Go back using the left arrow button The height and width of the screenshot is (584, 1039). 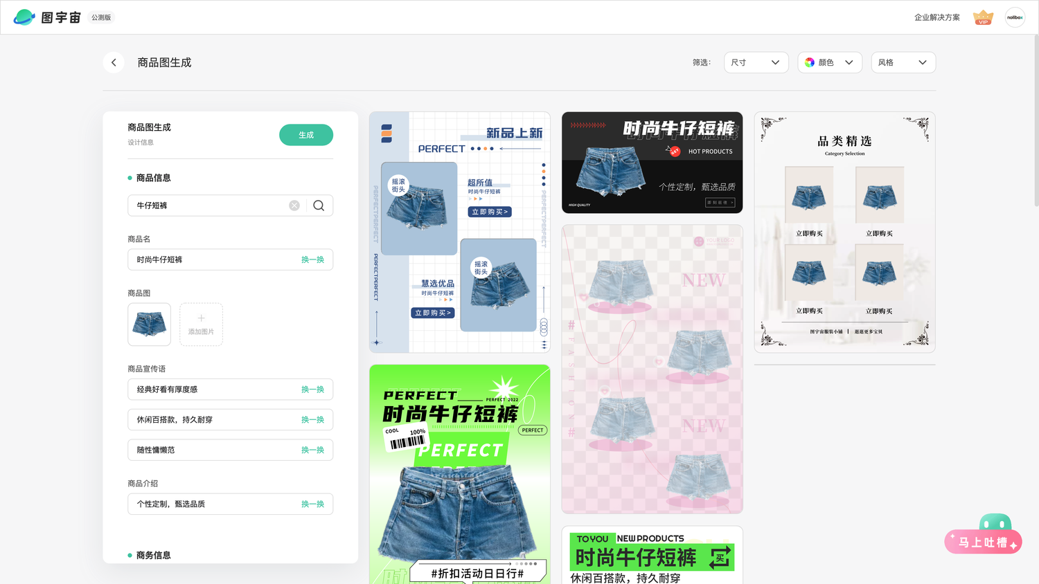coord(114,62)
